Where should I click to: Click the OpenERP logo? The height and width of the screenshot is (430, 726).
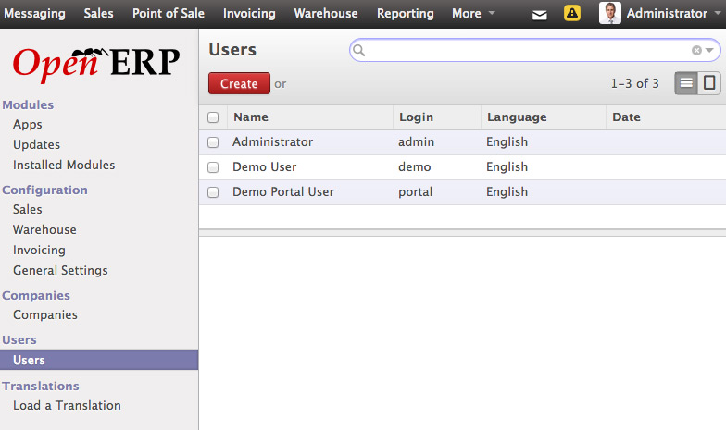pos(96,62)
